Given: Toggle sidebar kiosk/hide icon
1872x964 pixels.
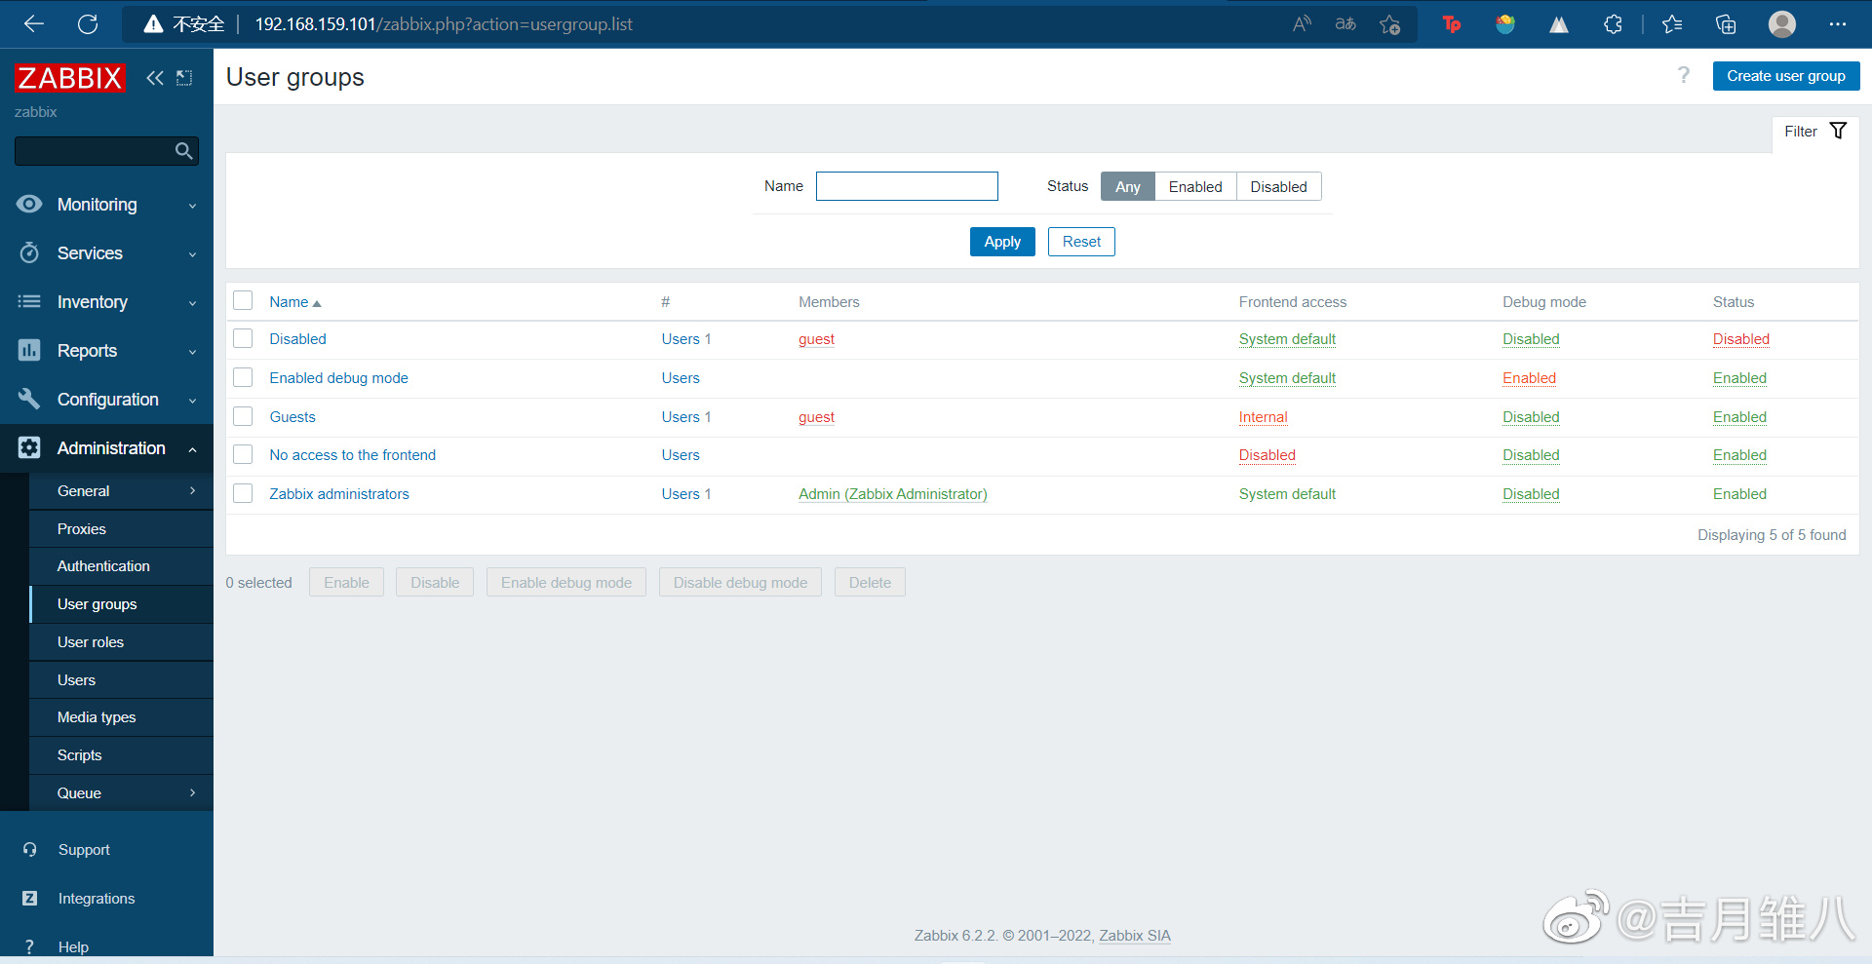Looking at the screenshot, I should (x=184, y=78).
